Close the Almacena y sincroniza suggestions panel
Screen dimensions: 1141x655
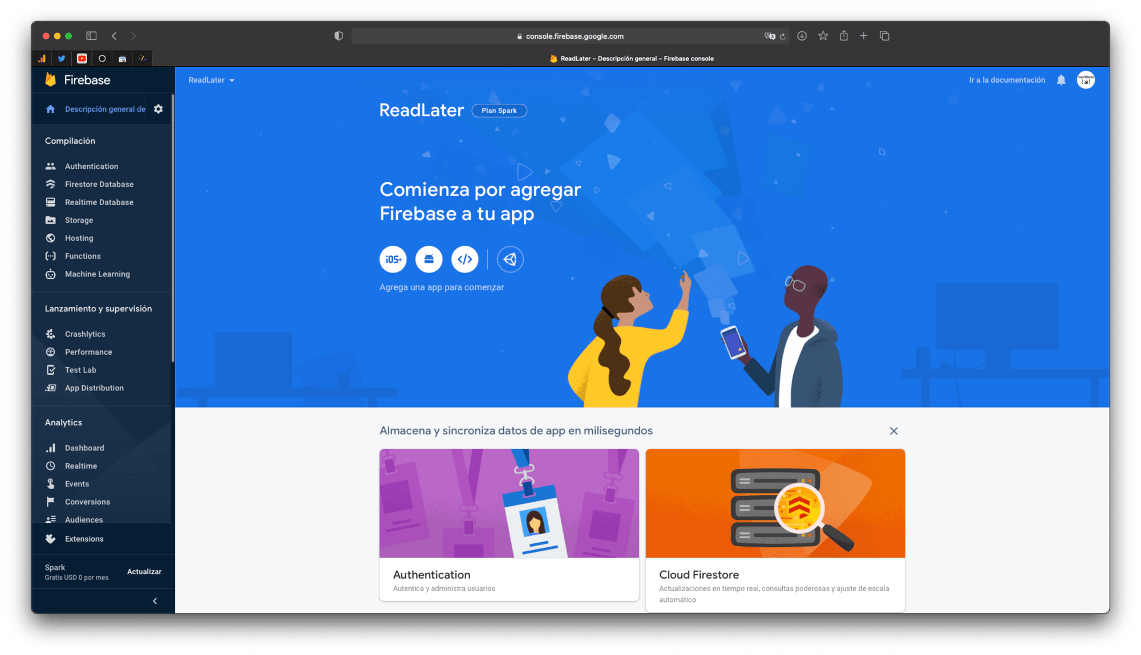(893, 431)
